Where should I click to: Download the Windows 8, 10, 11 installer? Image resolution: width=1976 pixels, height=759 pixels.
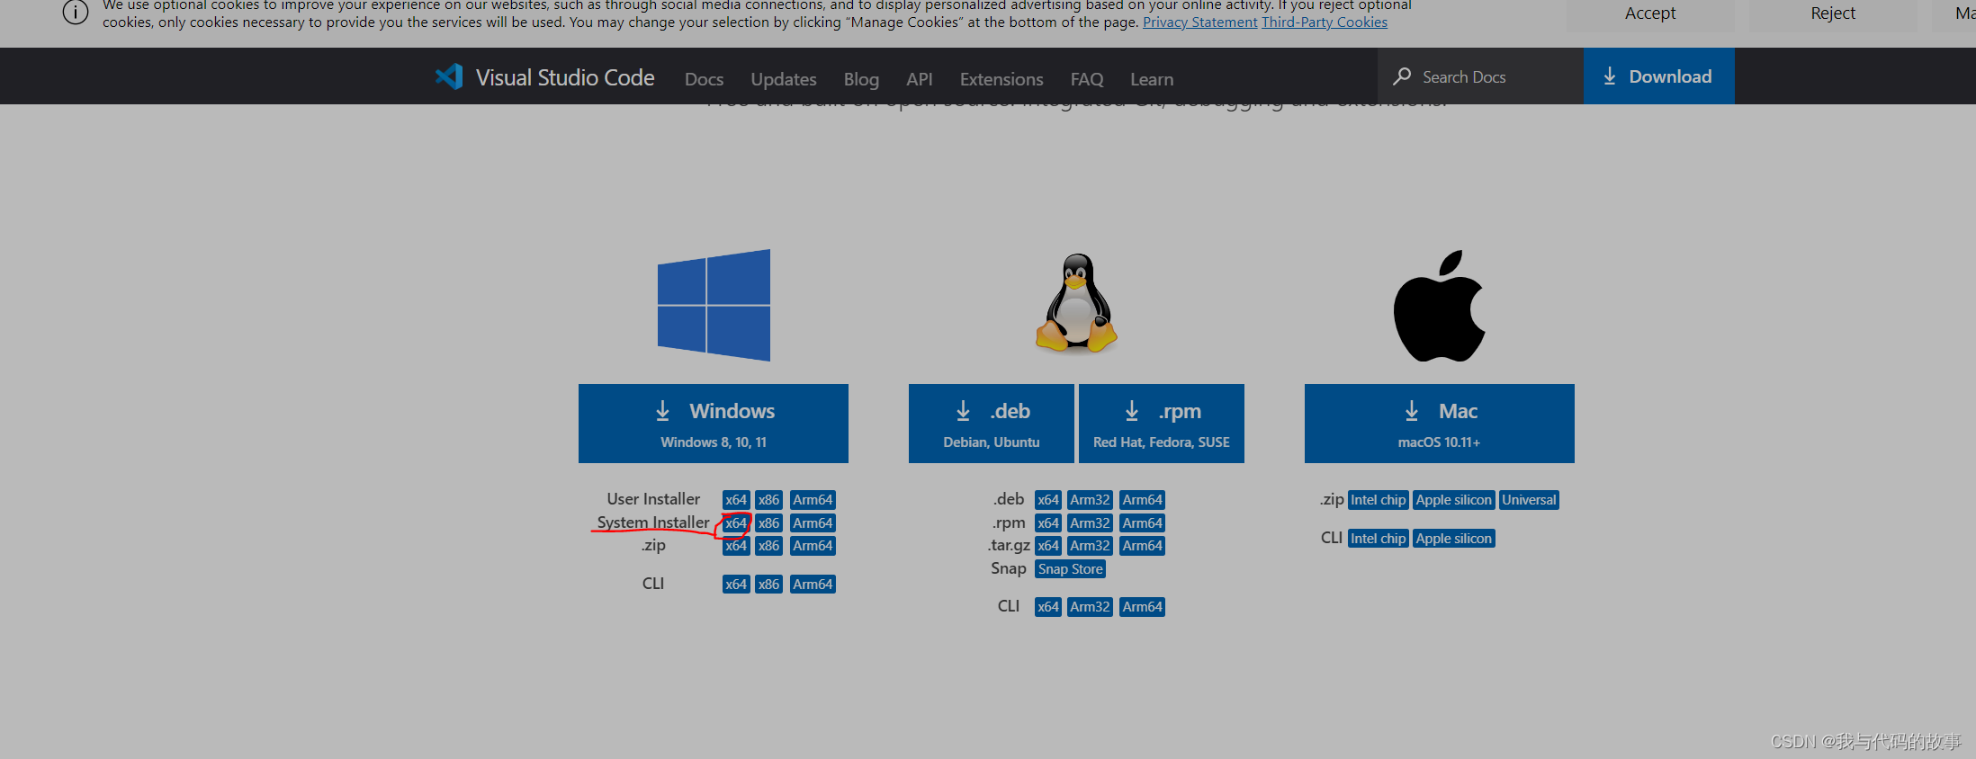pos(714,424)
